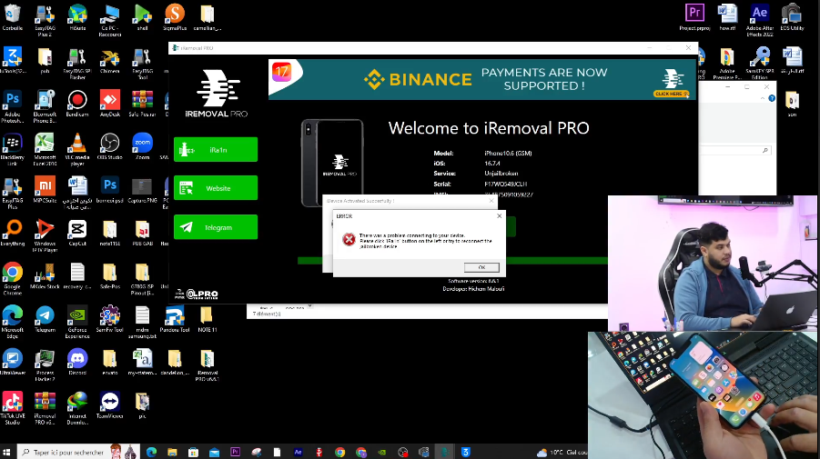This screenshot has width=820, height=459.
Task: Launch Adobe After Effects 2022
Action: 760,20
